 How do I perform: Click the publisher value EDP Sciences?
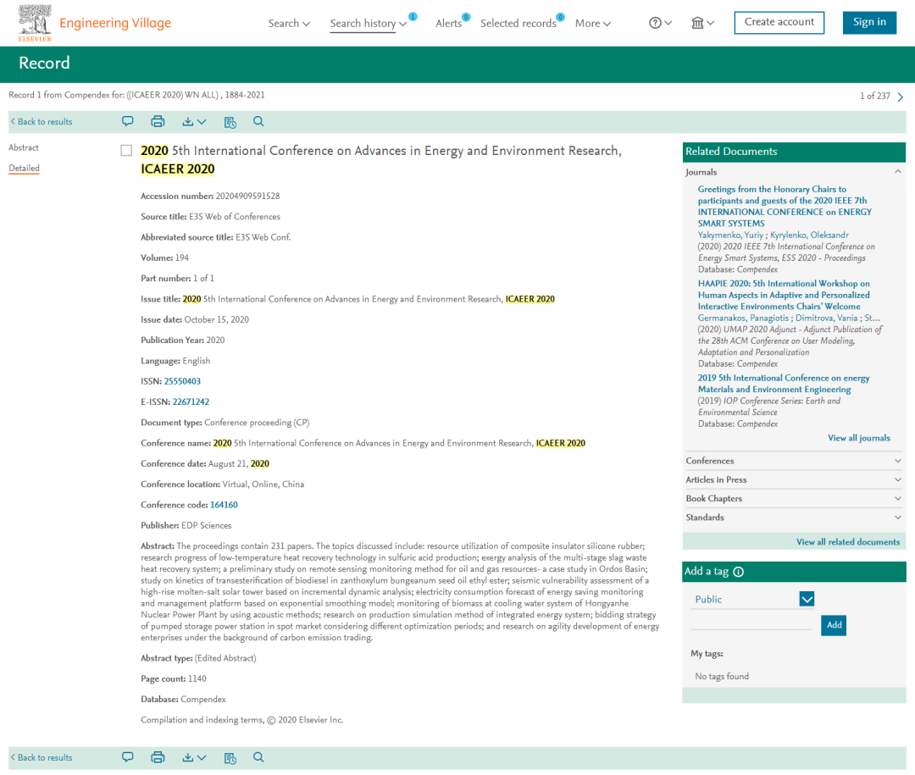[207, 525]
